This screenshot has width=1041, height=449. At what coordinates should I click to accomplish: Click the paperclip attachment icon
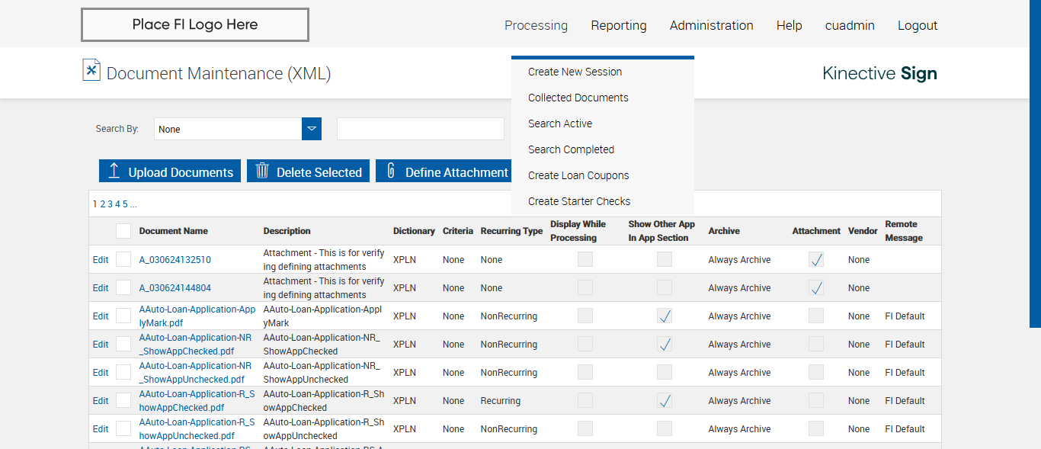(x=391, y=171)
